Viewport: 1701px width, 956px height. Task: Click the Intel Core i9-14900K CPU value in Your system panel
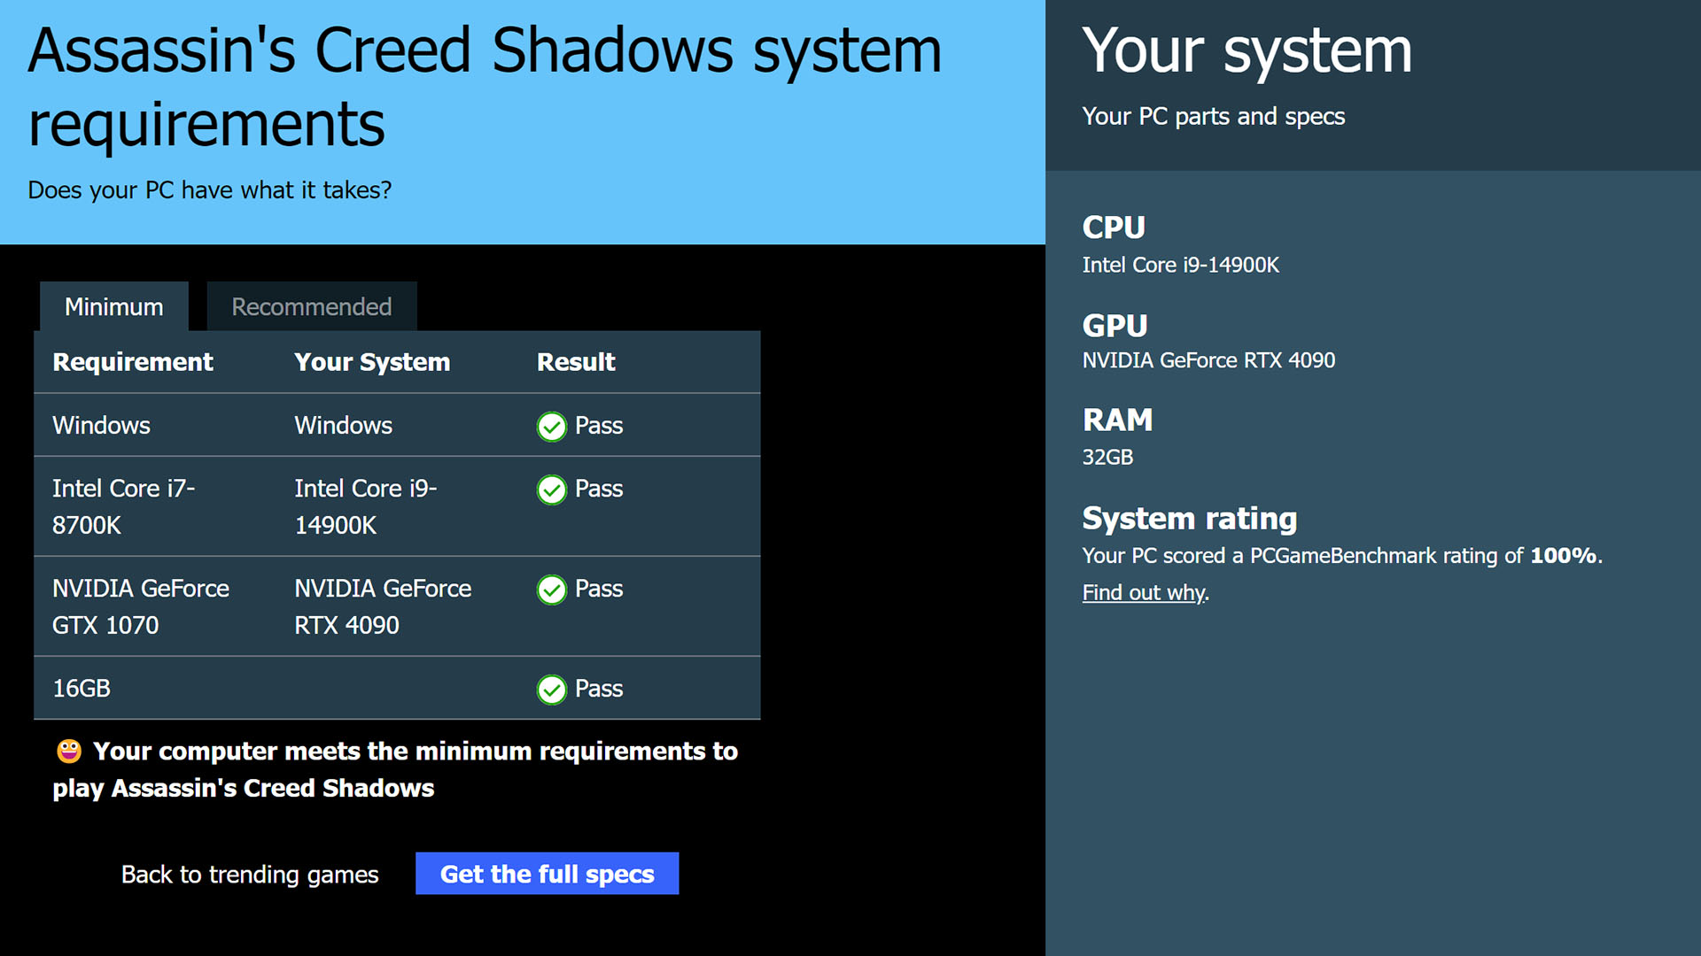pos(1180,265)
